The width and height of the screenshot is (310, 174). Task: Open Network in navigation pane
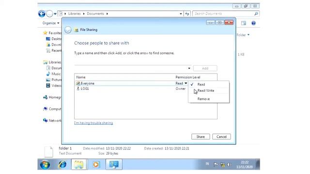52,120
